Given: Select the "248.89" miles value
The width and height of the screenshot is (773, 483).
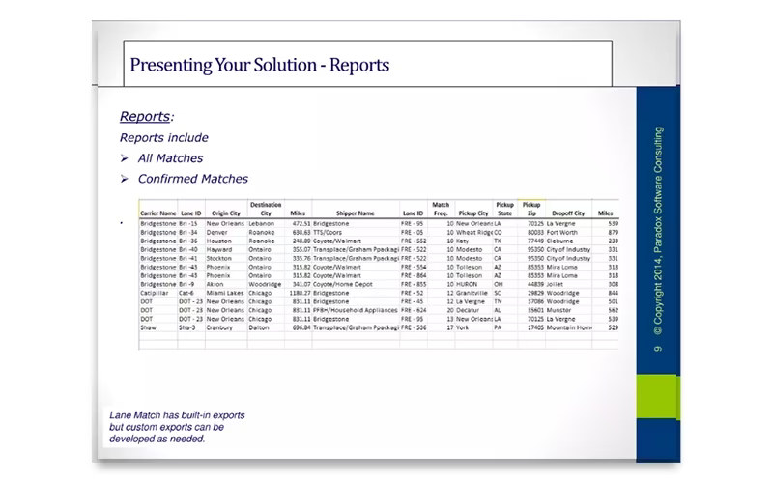Looking at the screenshot, I should point(301,241).
